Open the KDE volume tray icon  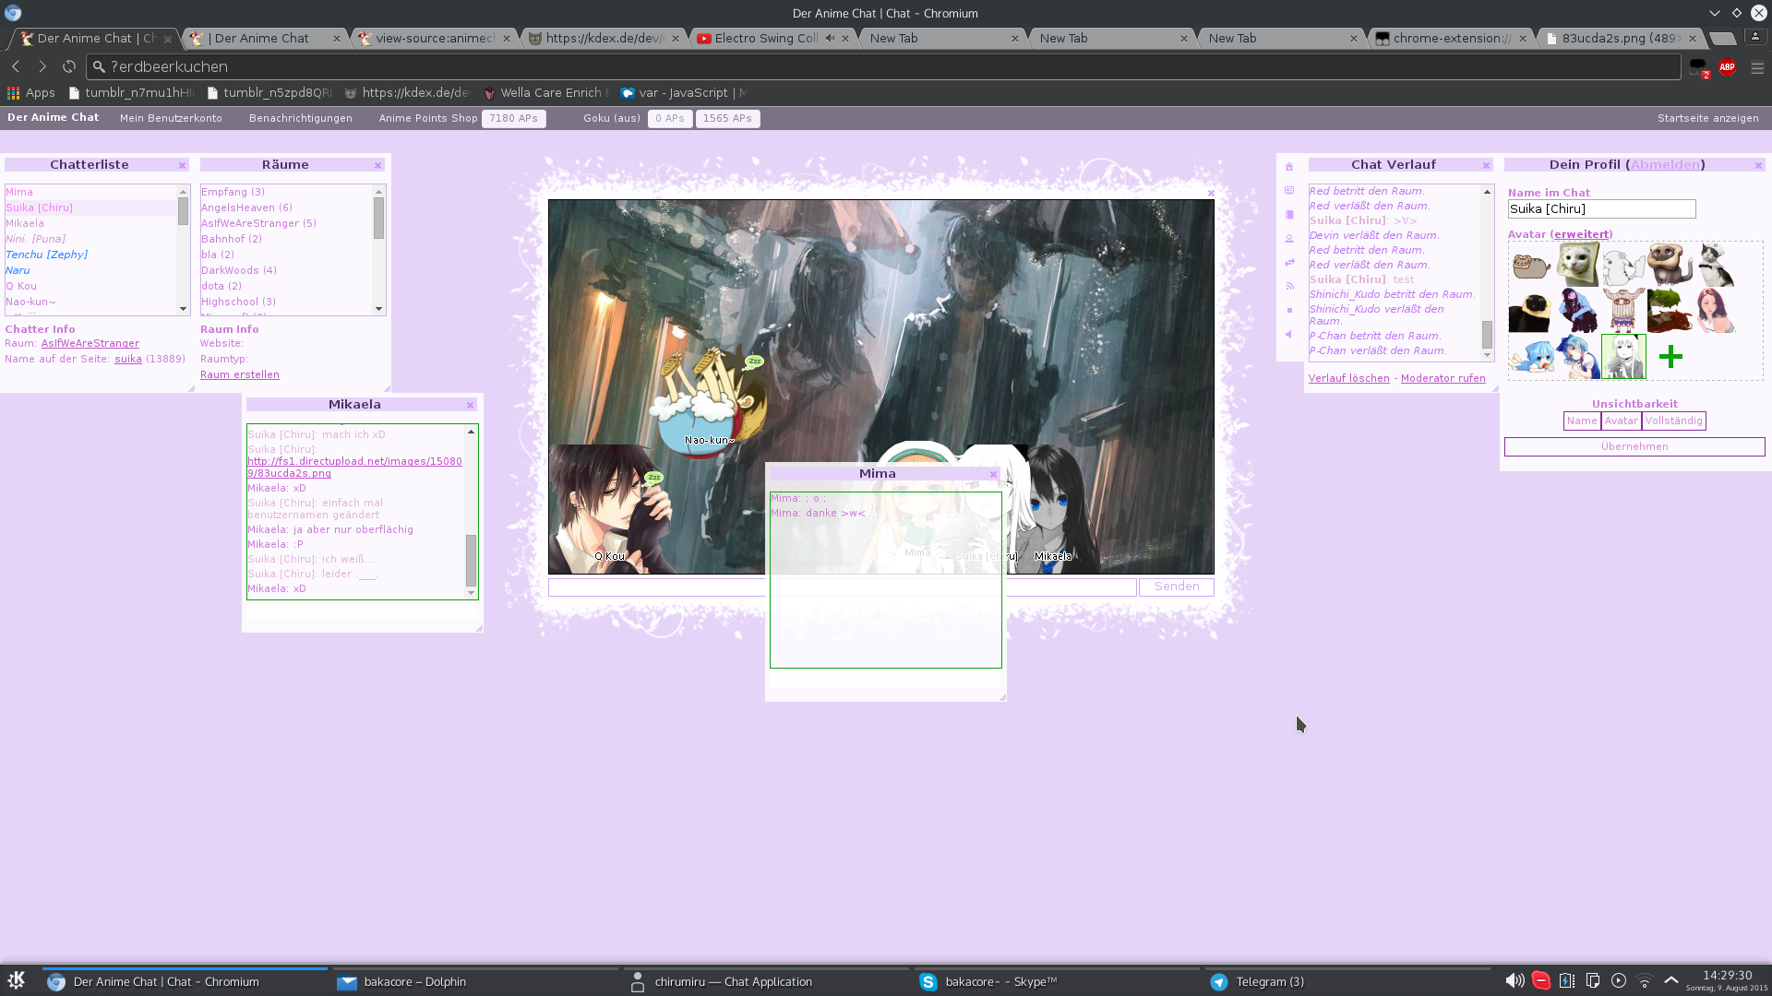[1515, 981]
